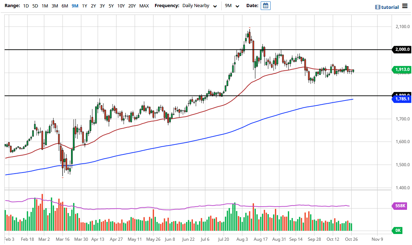The width and height of the screenshot is (412, 245).
Task: Click the Sep 14 date label
Action: [296, 239]
